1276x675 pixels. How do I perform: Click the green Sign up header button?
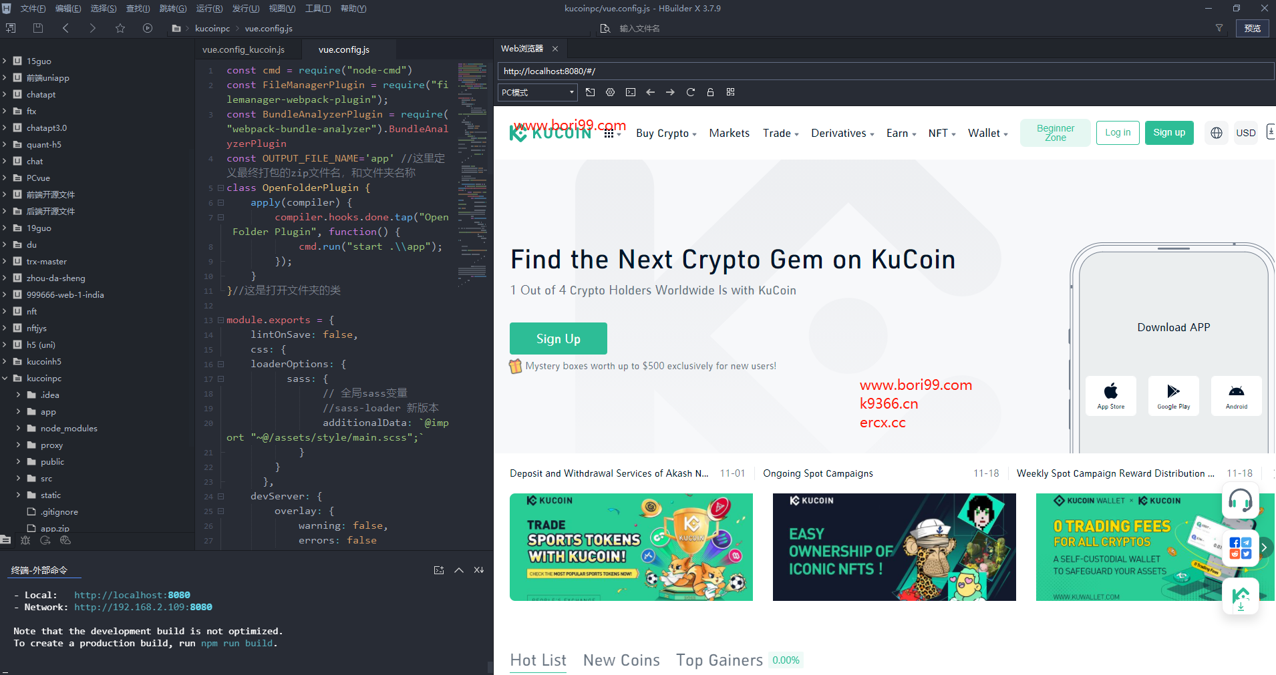pos(1169,133)
